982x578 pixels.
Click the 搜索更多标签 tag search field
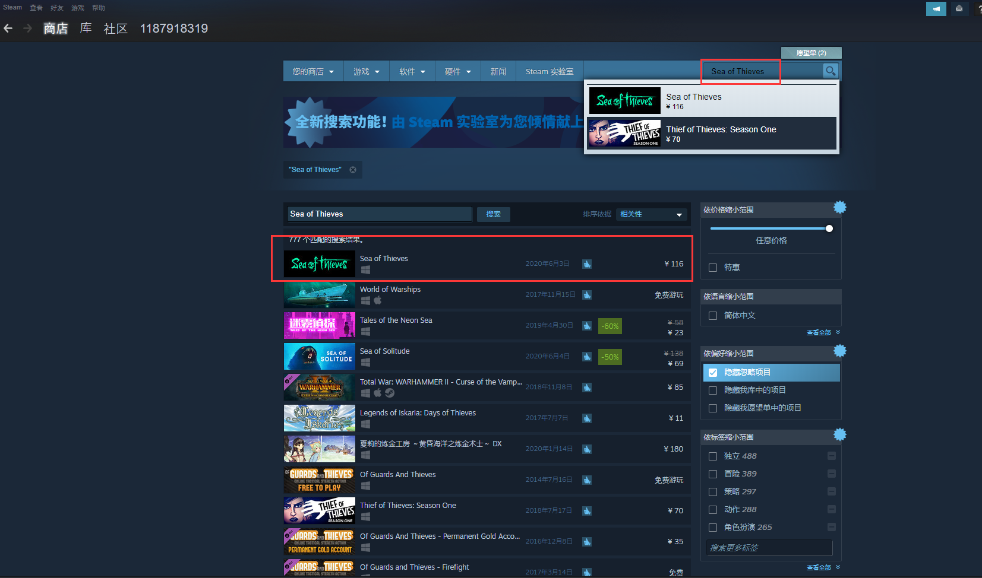769,548
